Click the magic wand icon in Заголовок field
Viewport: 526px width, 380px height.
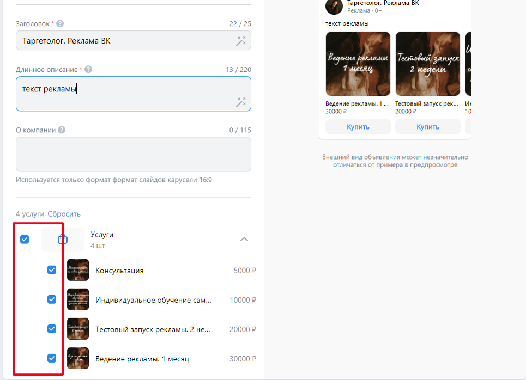pos(241,41)
